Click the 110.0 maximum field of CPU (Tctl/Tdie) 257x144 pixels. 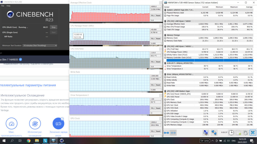156,52
